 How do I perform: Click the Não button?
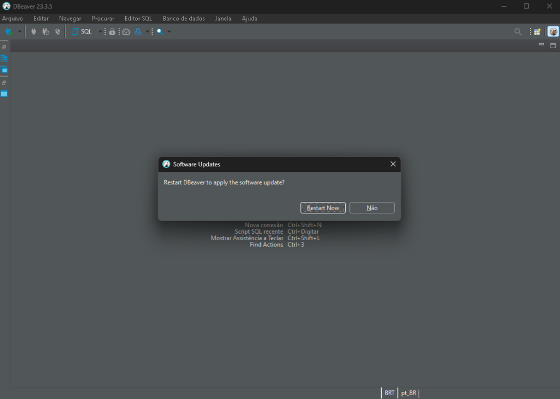(372, 208)
